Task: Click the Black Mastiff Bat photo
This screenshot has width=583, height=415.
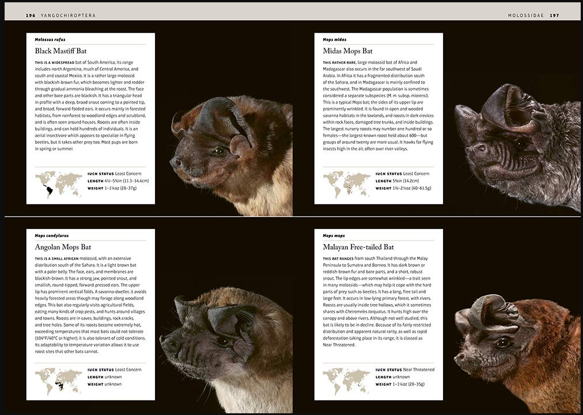Action: [230, 155]
